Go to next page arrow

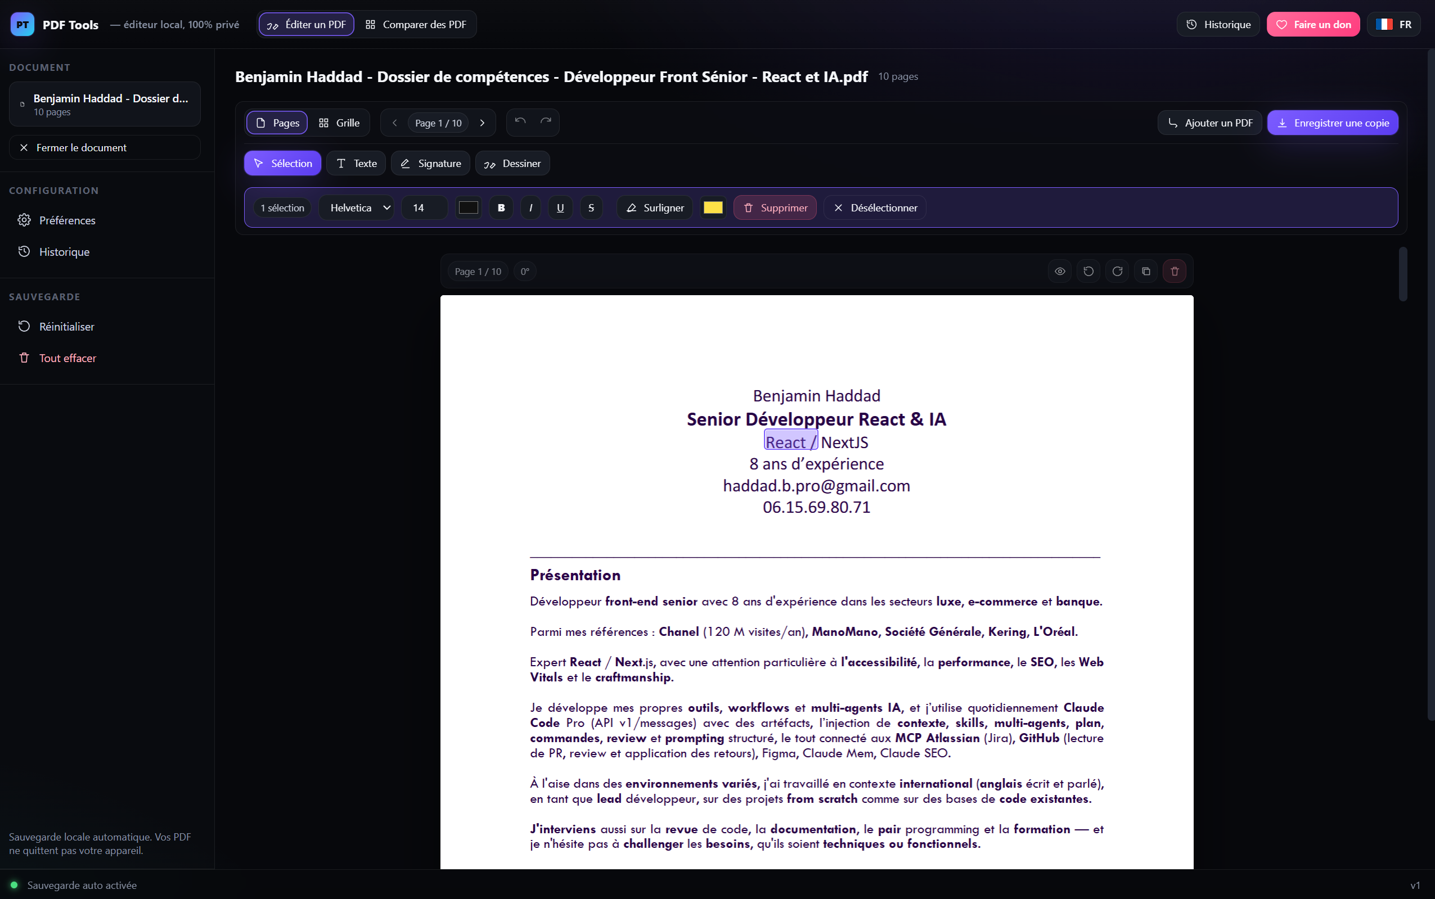pos(482,123)
